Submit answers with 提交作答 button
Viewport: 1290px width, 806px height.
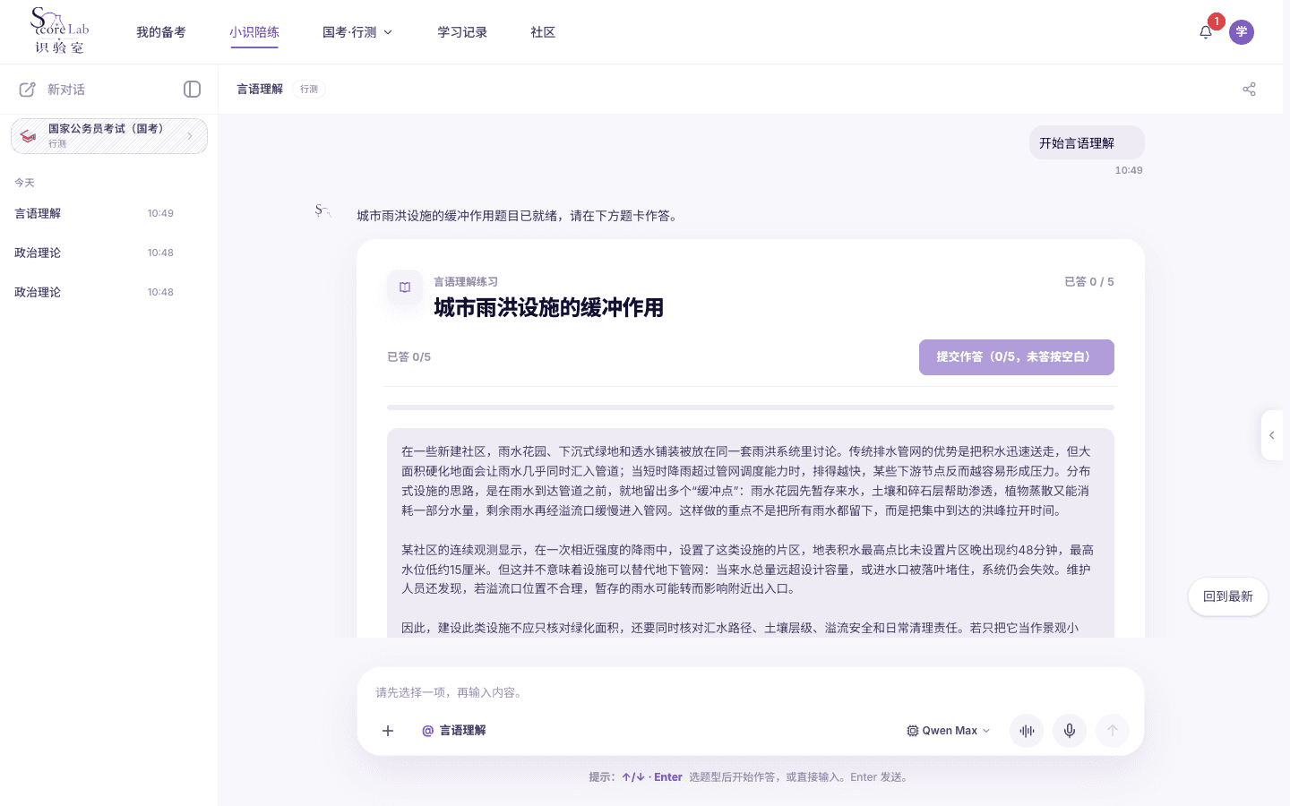1017,357
